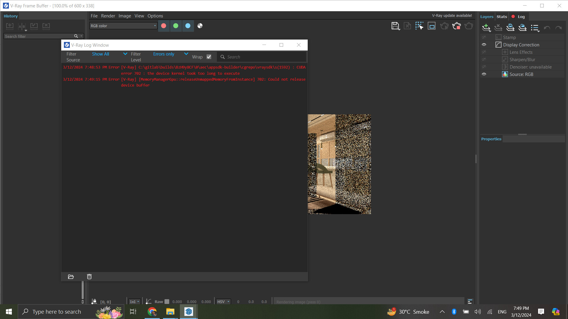568x319 pixels.
Task: Toggle visibility of Source: RGB layer
Action: [x=484, y=74]
